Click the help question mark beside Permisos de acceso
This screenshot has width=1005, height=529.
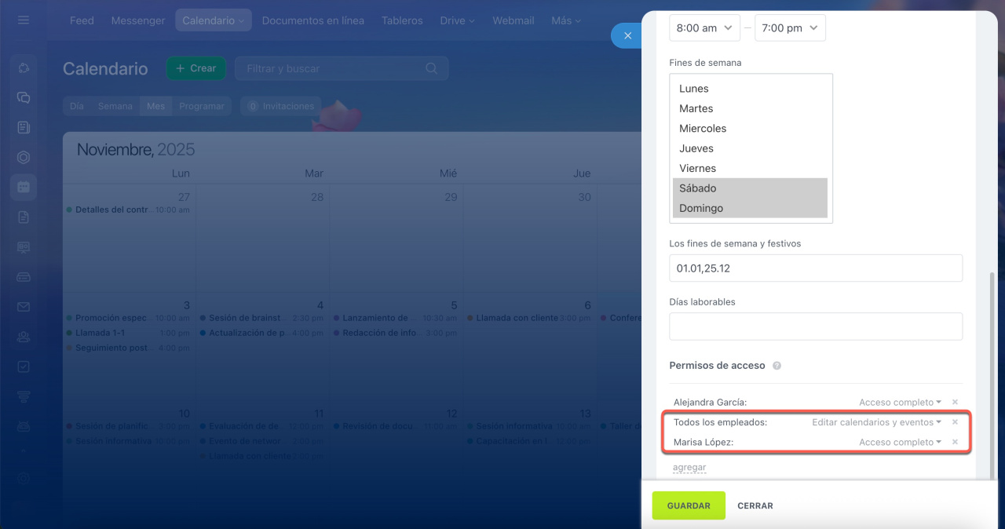coord(777,366)
